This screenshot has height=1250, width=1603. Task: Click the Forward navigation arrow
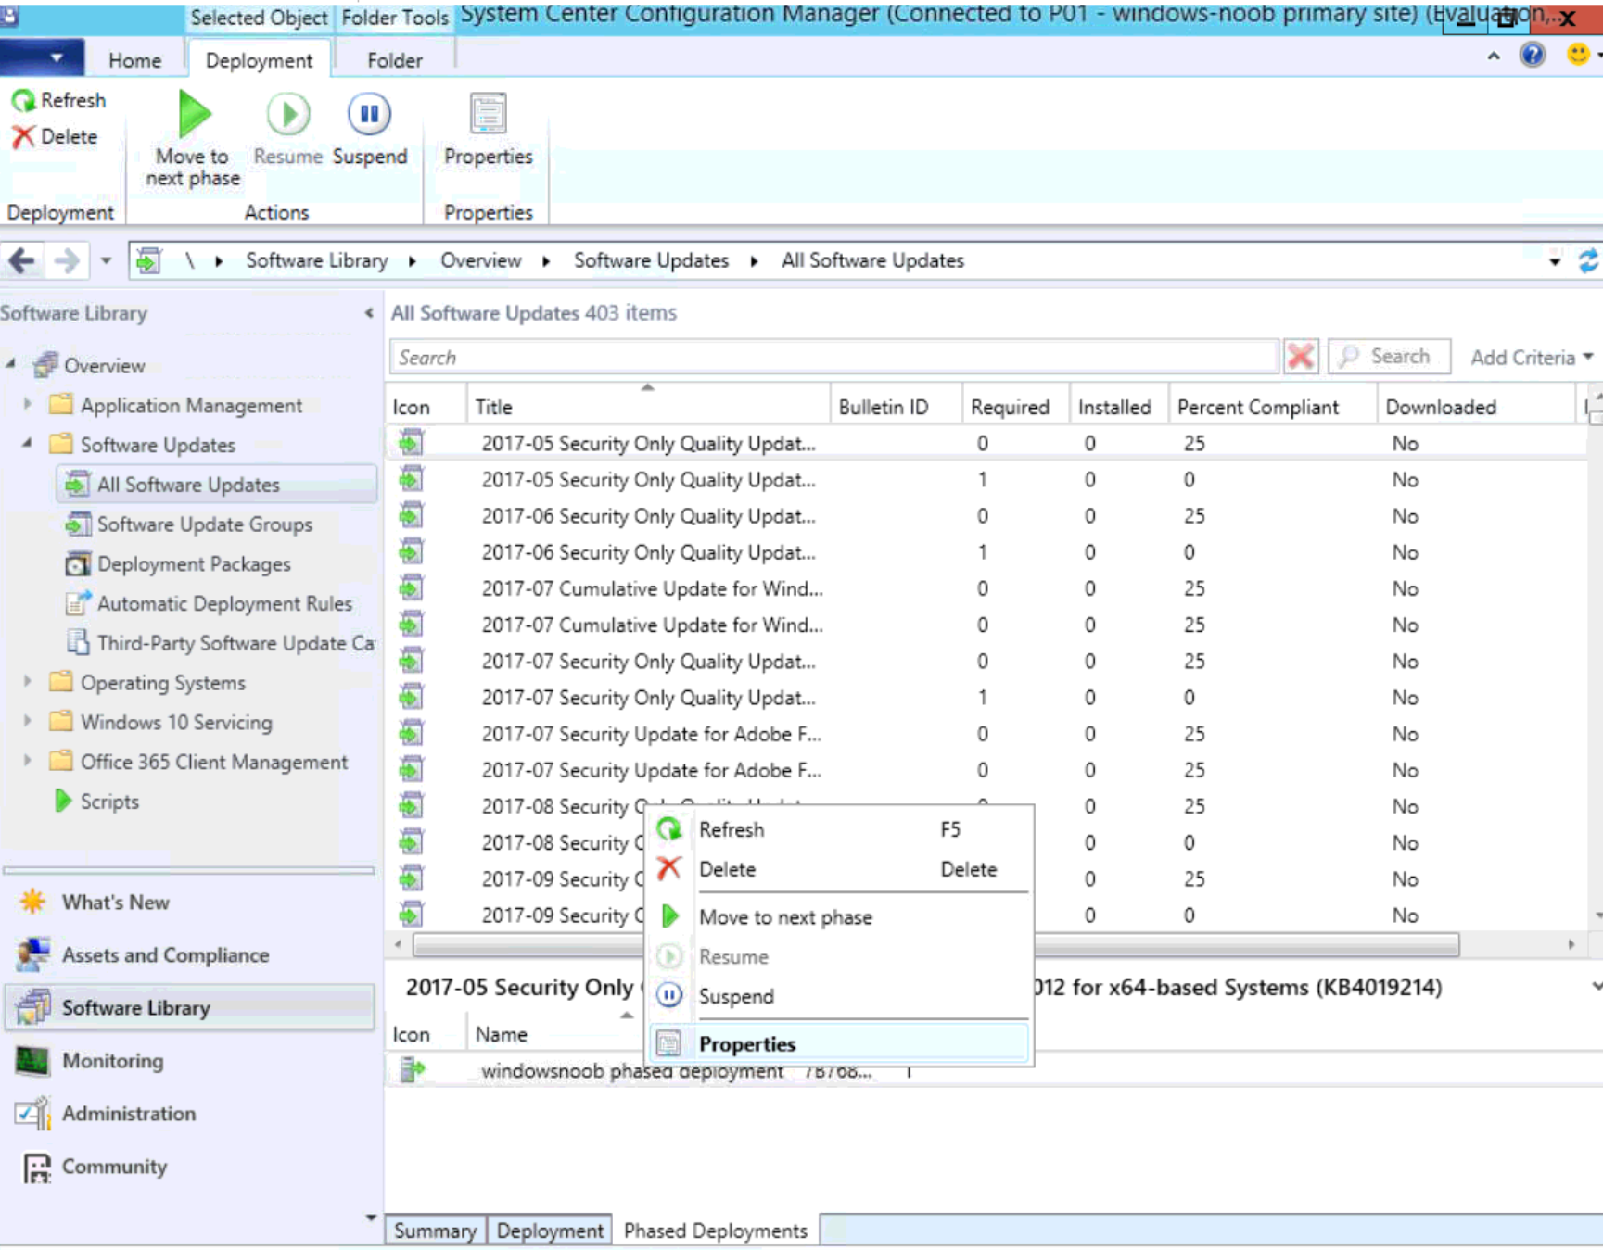click(67, 261)
